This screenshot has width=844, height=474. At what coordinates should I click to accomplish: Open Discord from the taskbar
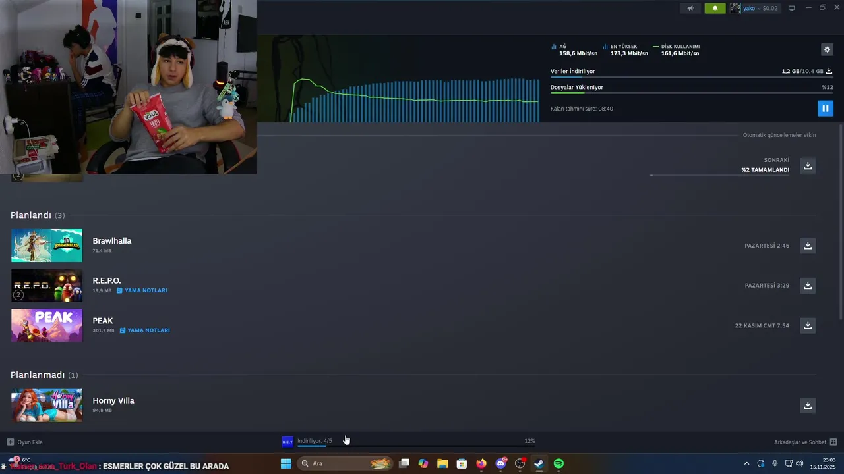pos(500,463)
